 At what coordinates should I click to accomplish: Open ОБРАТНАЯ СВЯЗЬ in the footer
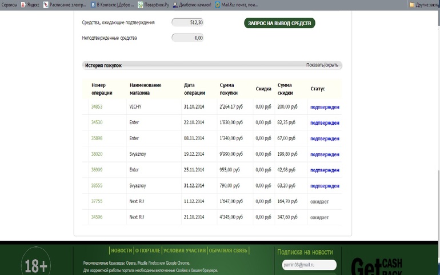tap(228, 250)
